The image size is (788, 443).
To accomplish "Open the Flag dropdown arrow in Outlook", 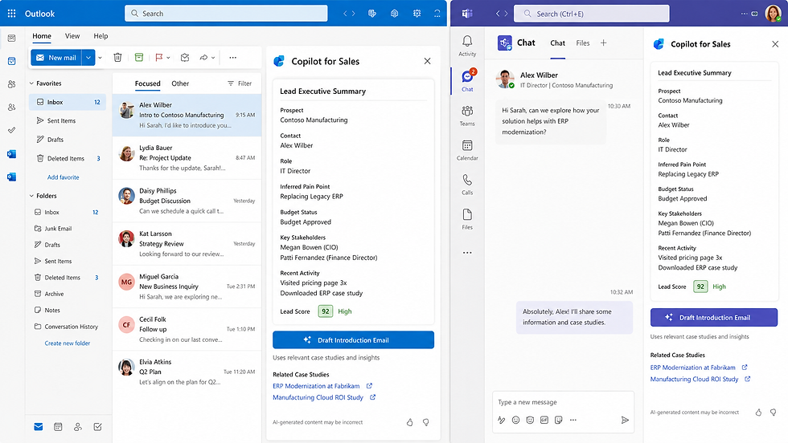I will click(168, 58).
